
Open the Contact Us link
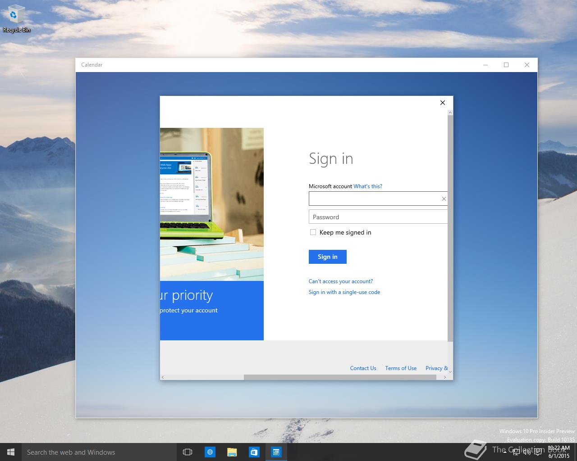[x=363, y=368]
